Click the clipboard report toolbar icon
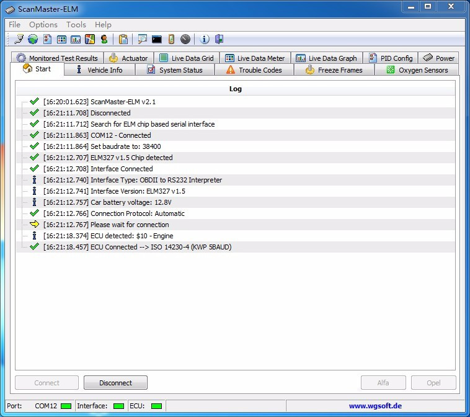The width and height of the screenshot is (470, 417). 123,39
